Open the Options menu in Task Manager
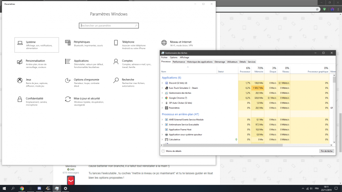This screenshot has height=192, width=342. coord(173,57)
